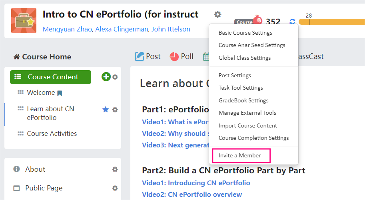The width and height of the screenshot is (365, 200).
Task: Open Video1: Introducing CN ePortfolio
Action: tap(196, 183)
